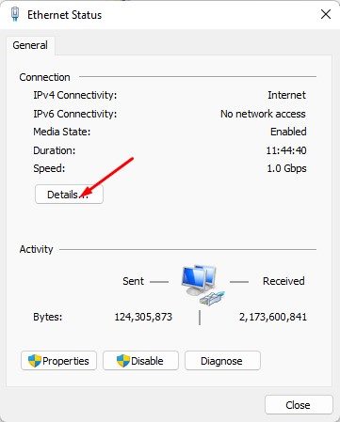The width and height of the screenshot is (340, 422).
Task: Run Diagnose on the connection
Action: click(x=222, y=361)
